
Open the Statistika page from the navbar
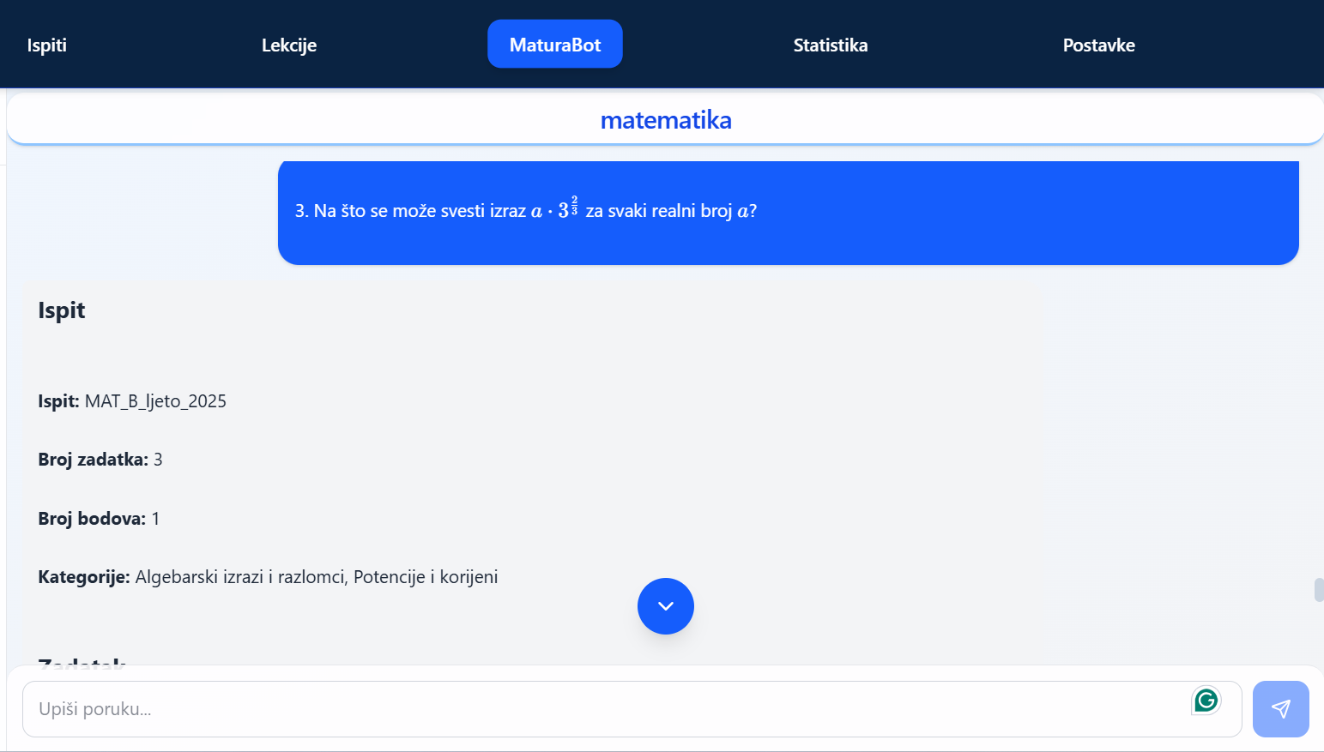click(830, 45)
